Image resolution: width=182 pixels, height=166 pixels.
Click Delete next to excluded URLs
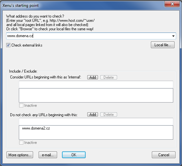[x=109, y=115]
